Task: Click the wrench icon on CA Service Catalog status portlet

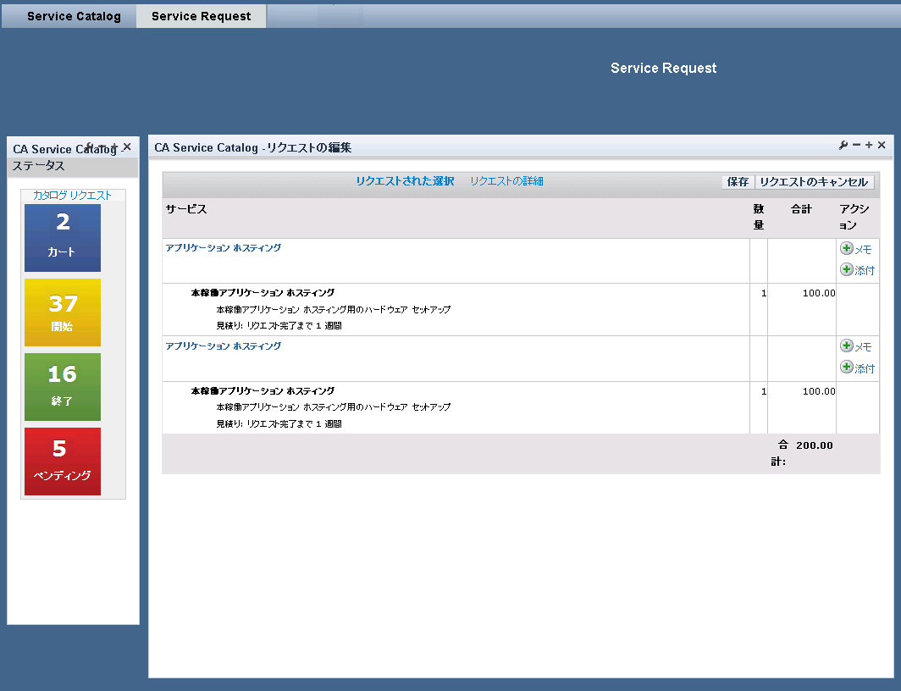Action: 89,146
